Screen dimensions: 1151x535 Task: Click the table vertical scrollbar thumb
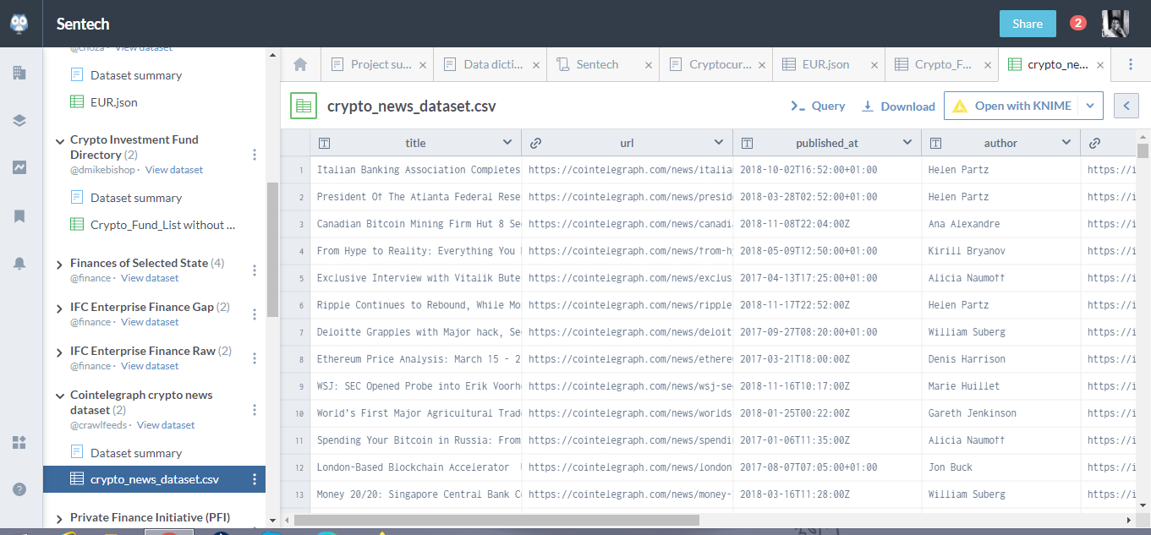1143,150
